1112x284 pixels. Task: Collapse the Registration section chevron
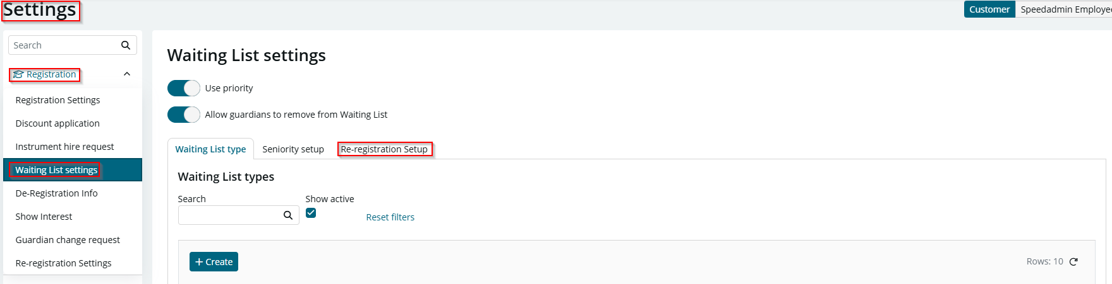(x=127, y=74)
